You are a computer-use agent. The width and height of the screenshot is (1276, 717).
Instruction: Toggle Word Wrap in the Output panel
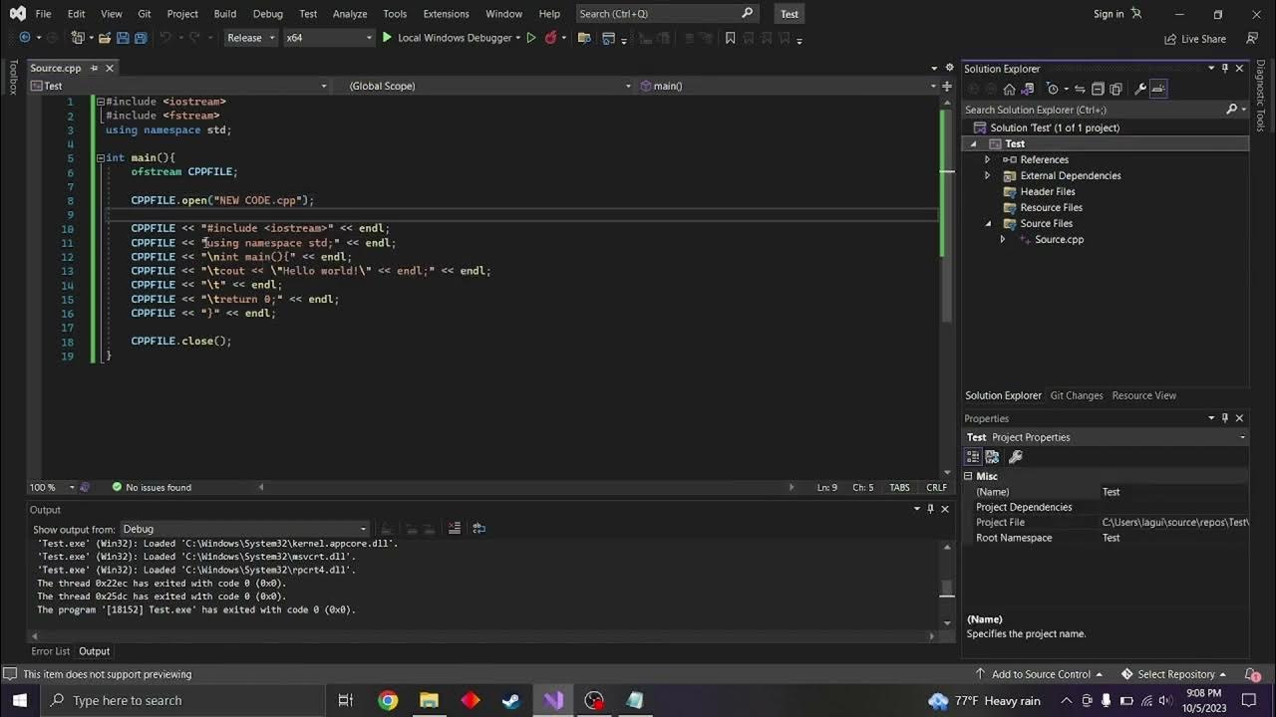pos(478,529)
